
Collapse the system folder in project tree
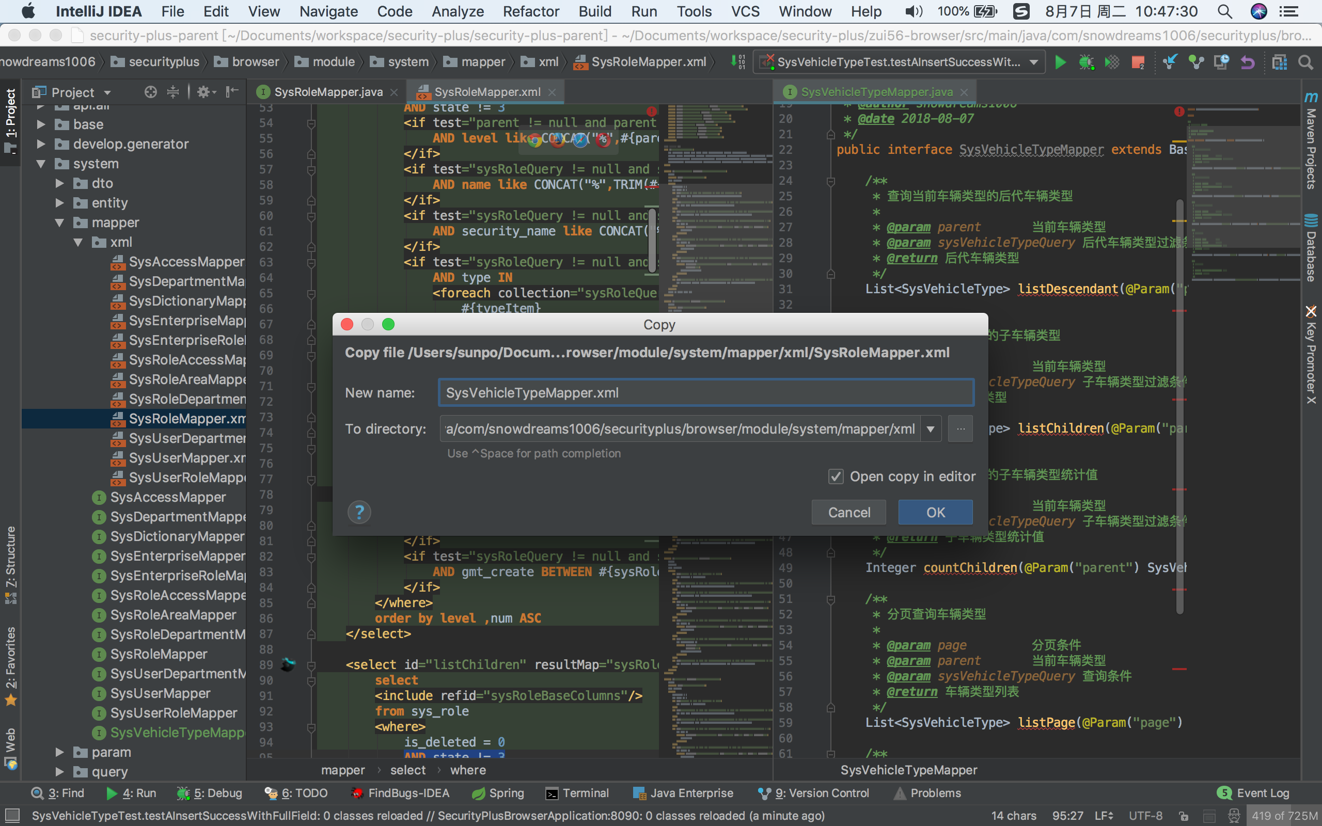click(41, 164)
